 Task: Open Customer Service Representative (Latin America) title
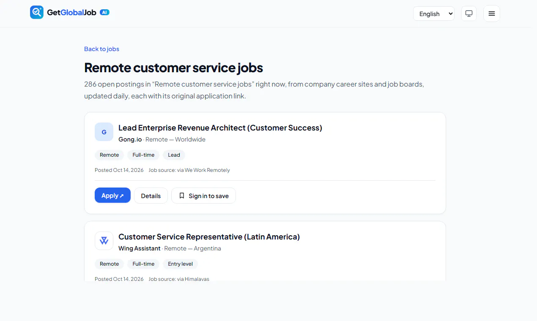209,237
